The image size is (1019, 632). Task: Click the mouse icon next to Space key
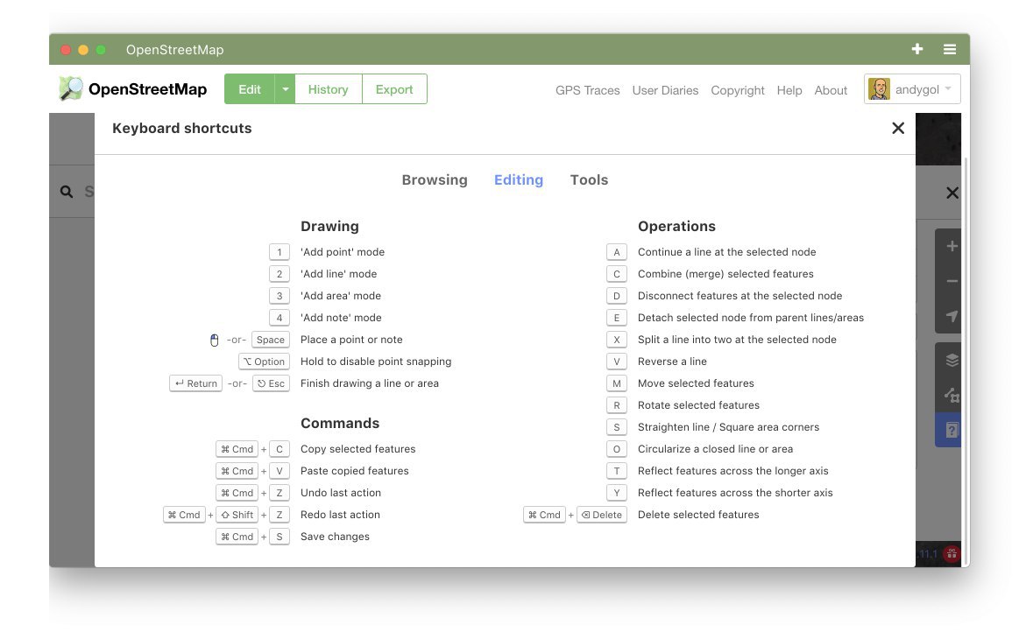(215, 340)
